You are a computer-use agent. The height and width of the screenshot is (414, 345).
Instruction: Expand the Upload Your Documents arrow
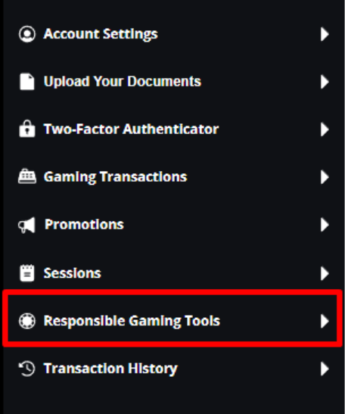click(325, 82)
